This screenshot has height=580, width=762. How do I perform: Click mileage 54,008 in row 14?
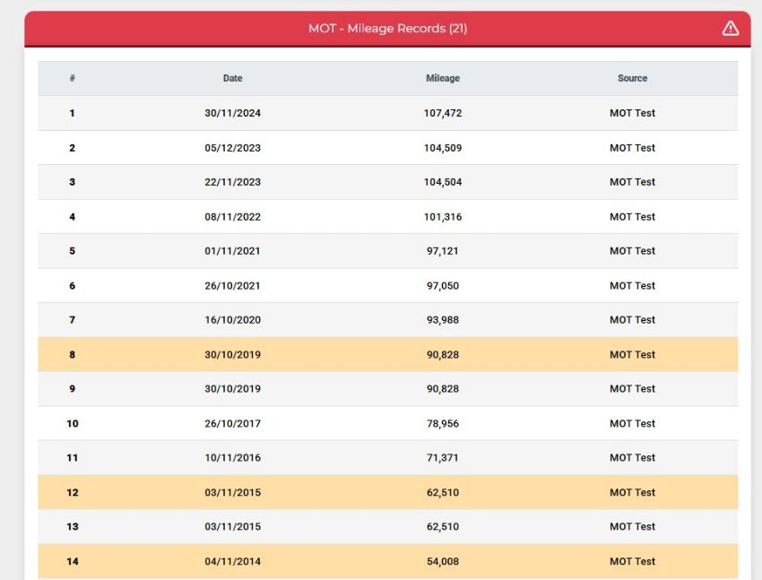tap(442, 561)
